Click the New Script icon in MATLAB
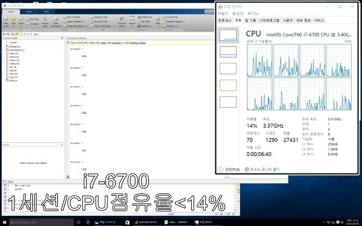Image resolution: width=362 pixels, height=226 pixels. [6, 19]
